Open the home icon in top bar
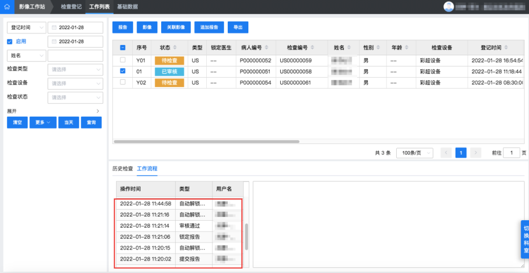The height and width of the screenshot is (273, 529). coord(7,7)
